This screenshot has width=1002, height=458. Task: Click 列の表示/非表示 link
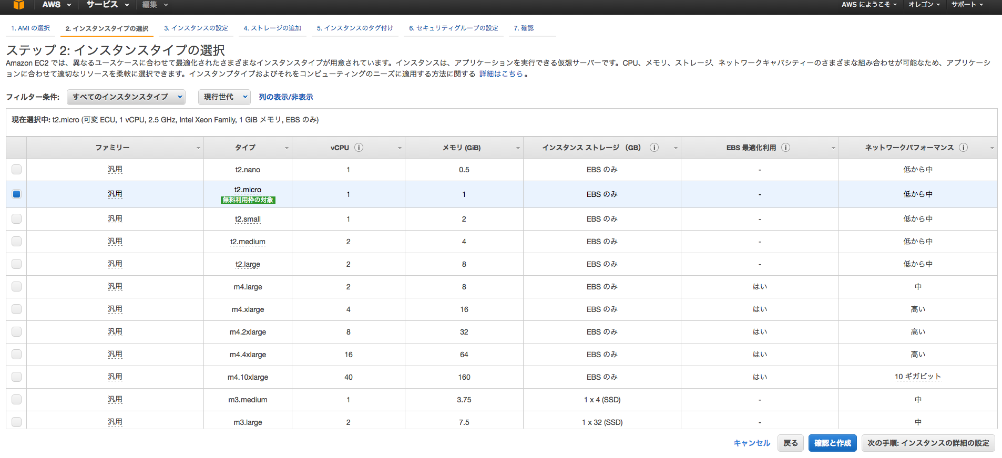coord(286,97)
